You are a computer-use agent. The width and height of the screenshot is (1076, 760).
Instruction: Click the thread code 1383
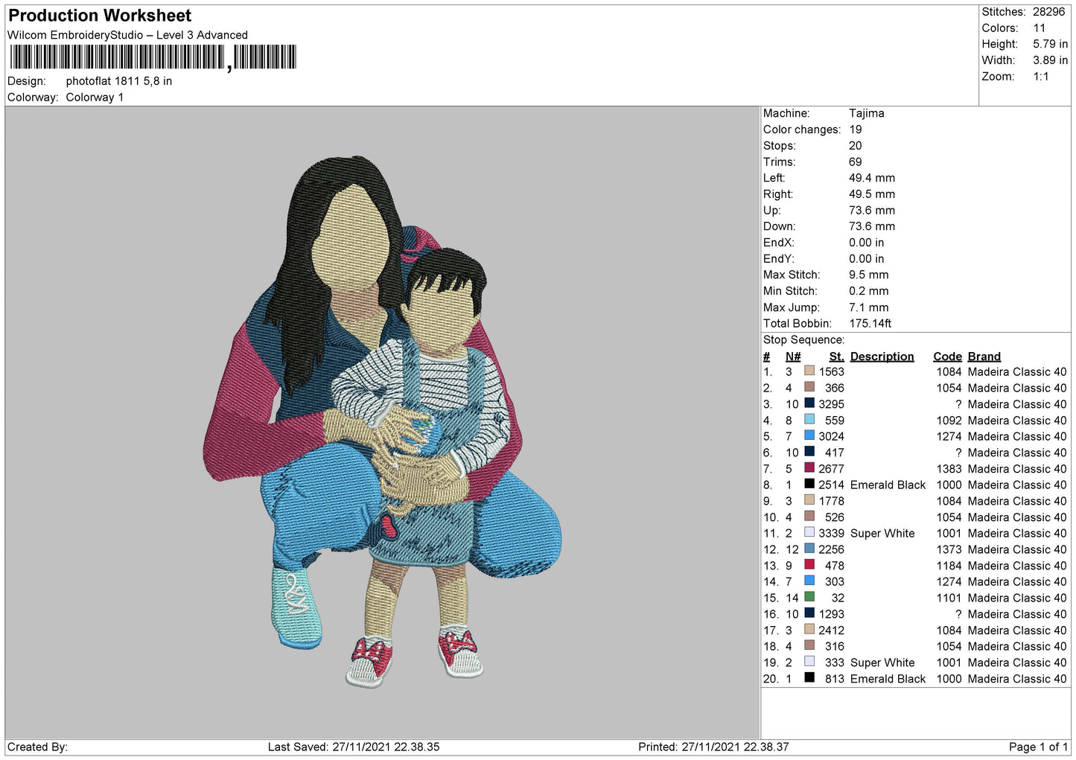949,469
